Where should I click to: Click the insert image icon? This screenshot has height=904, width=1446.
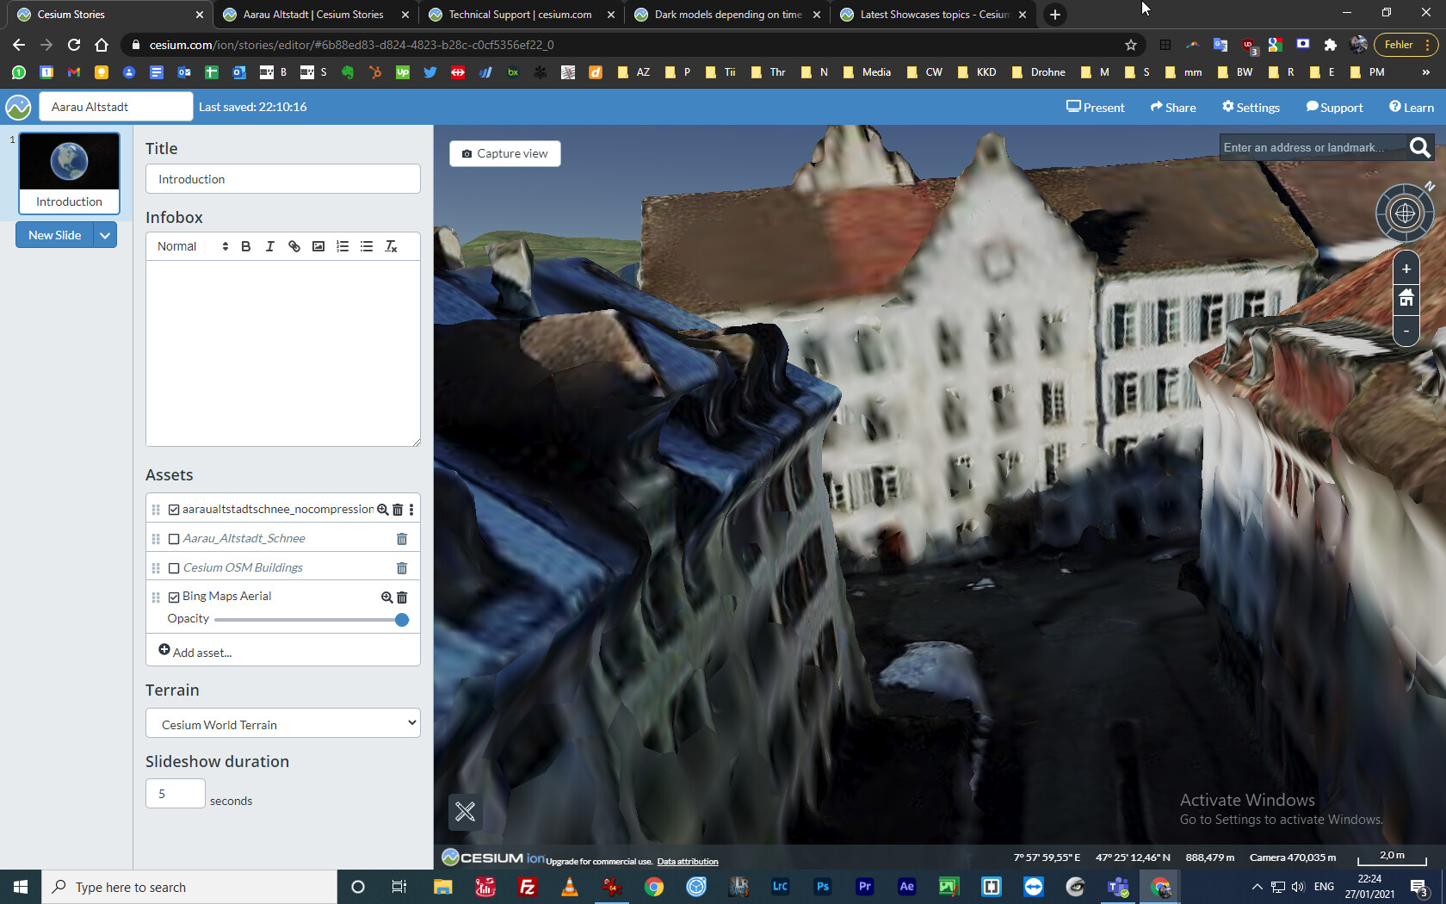pos(318,246)
